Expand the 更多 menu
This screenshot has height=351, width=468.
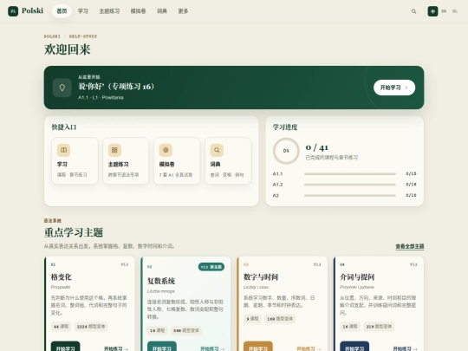(x=183, y=11)
